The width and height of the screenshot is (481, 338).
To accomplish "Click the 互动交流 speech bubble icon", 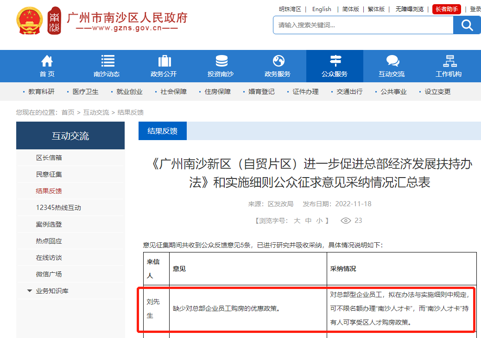I will (392, 60).
